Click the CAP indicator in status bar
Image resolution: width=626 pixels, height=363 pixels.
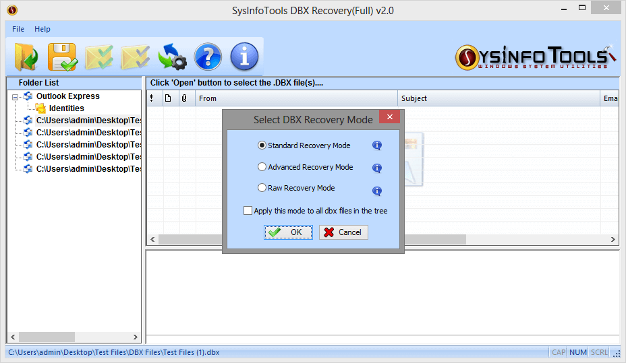coord(559,353)
